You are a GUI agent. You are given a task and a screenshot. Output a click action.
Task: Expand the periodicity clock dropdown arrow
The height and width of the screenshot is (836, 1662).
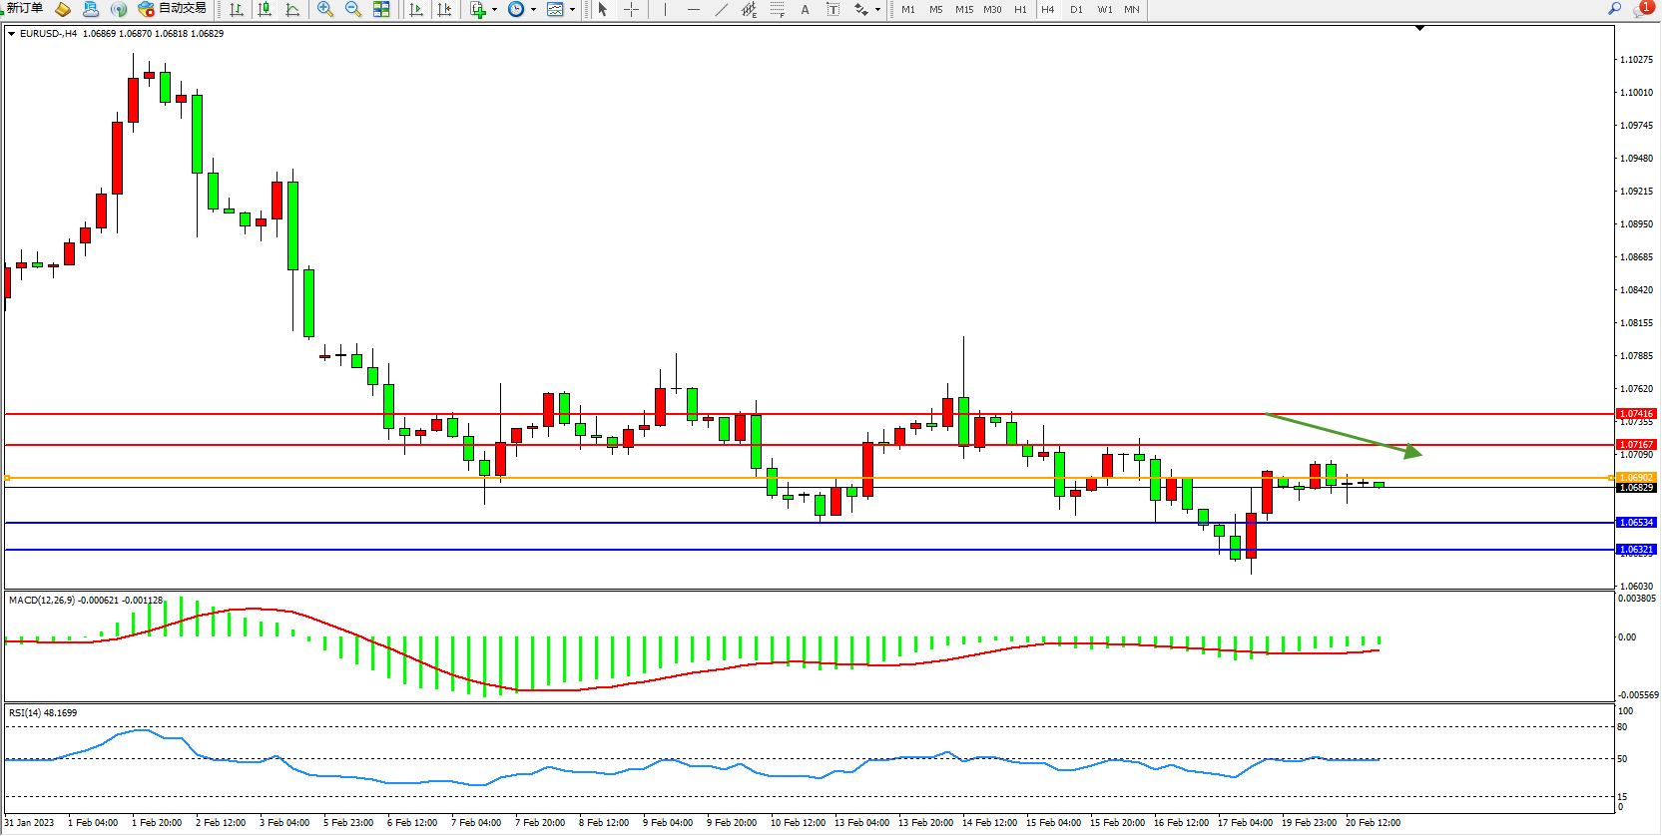(x=533, y=10)
